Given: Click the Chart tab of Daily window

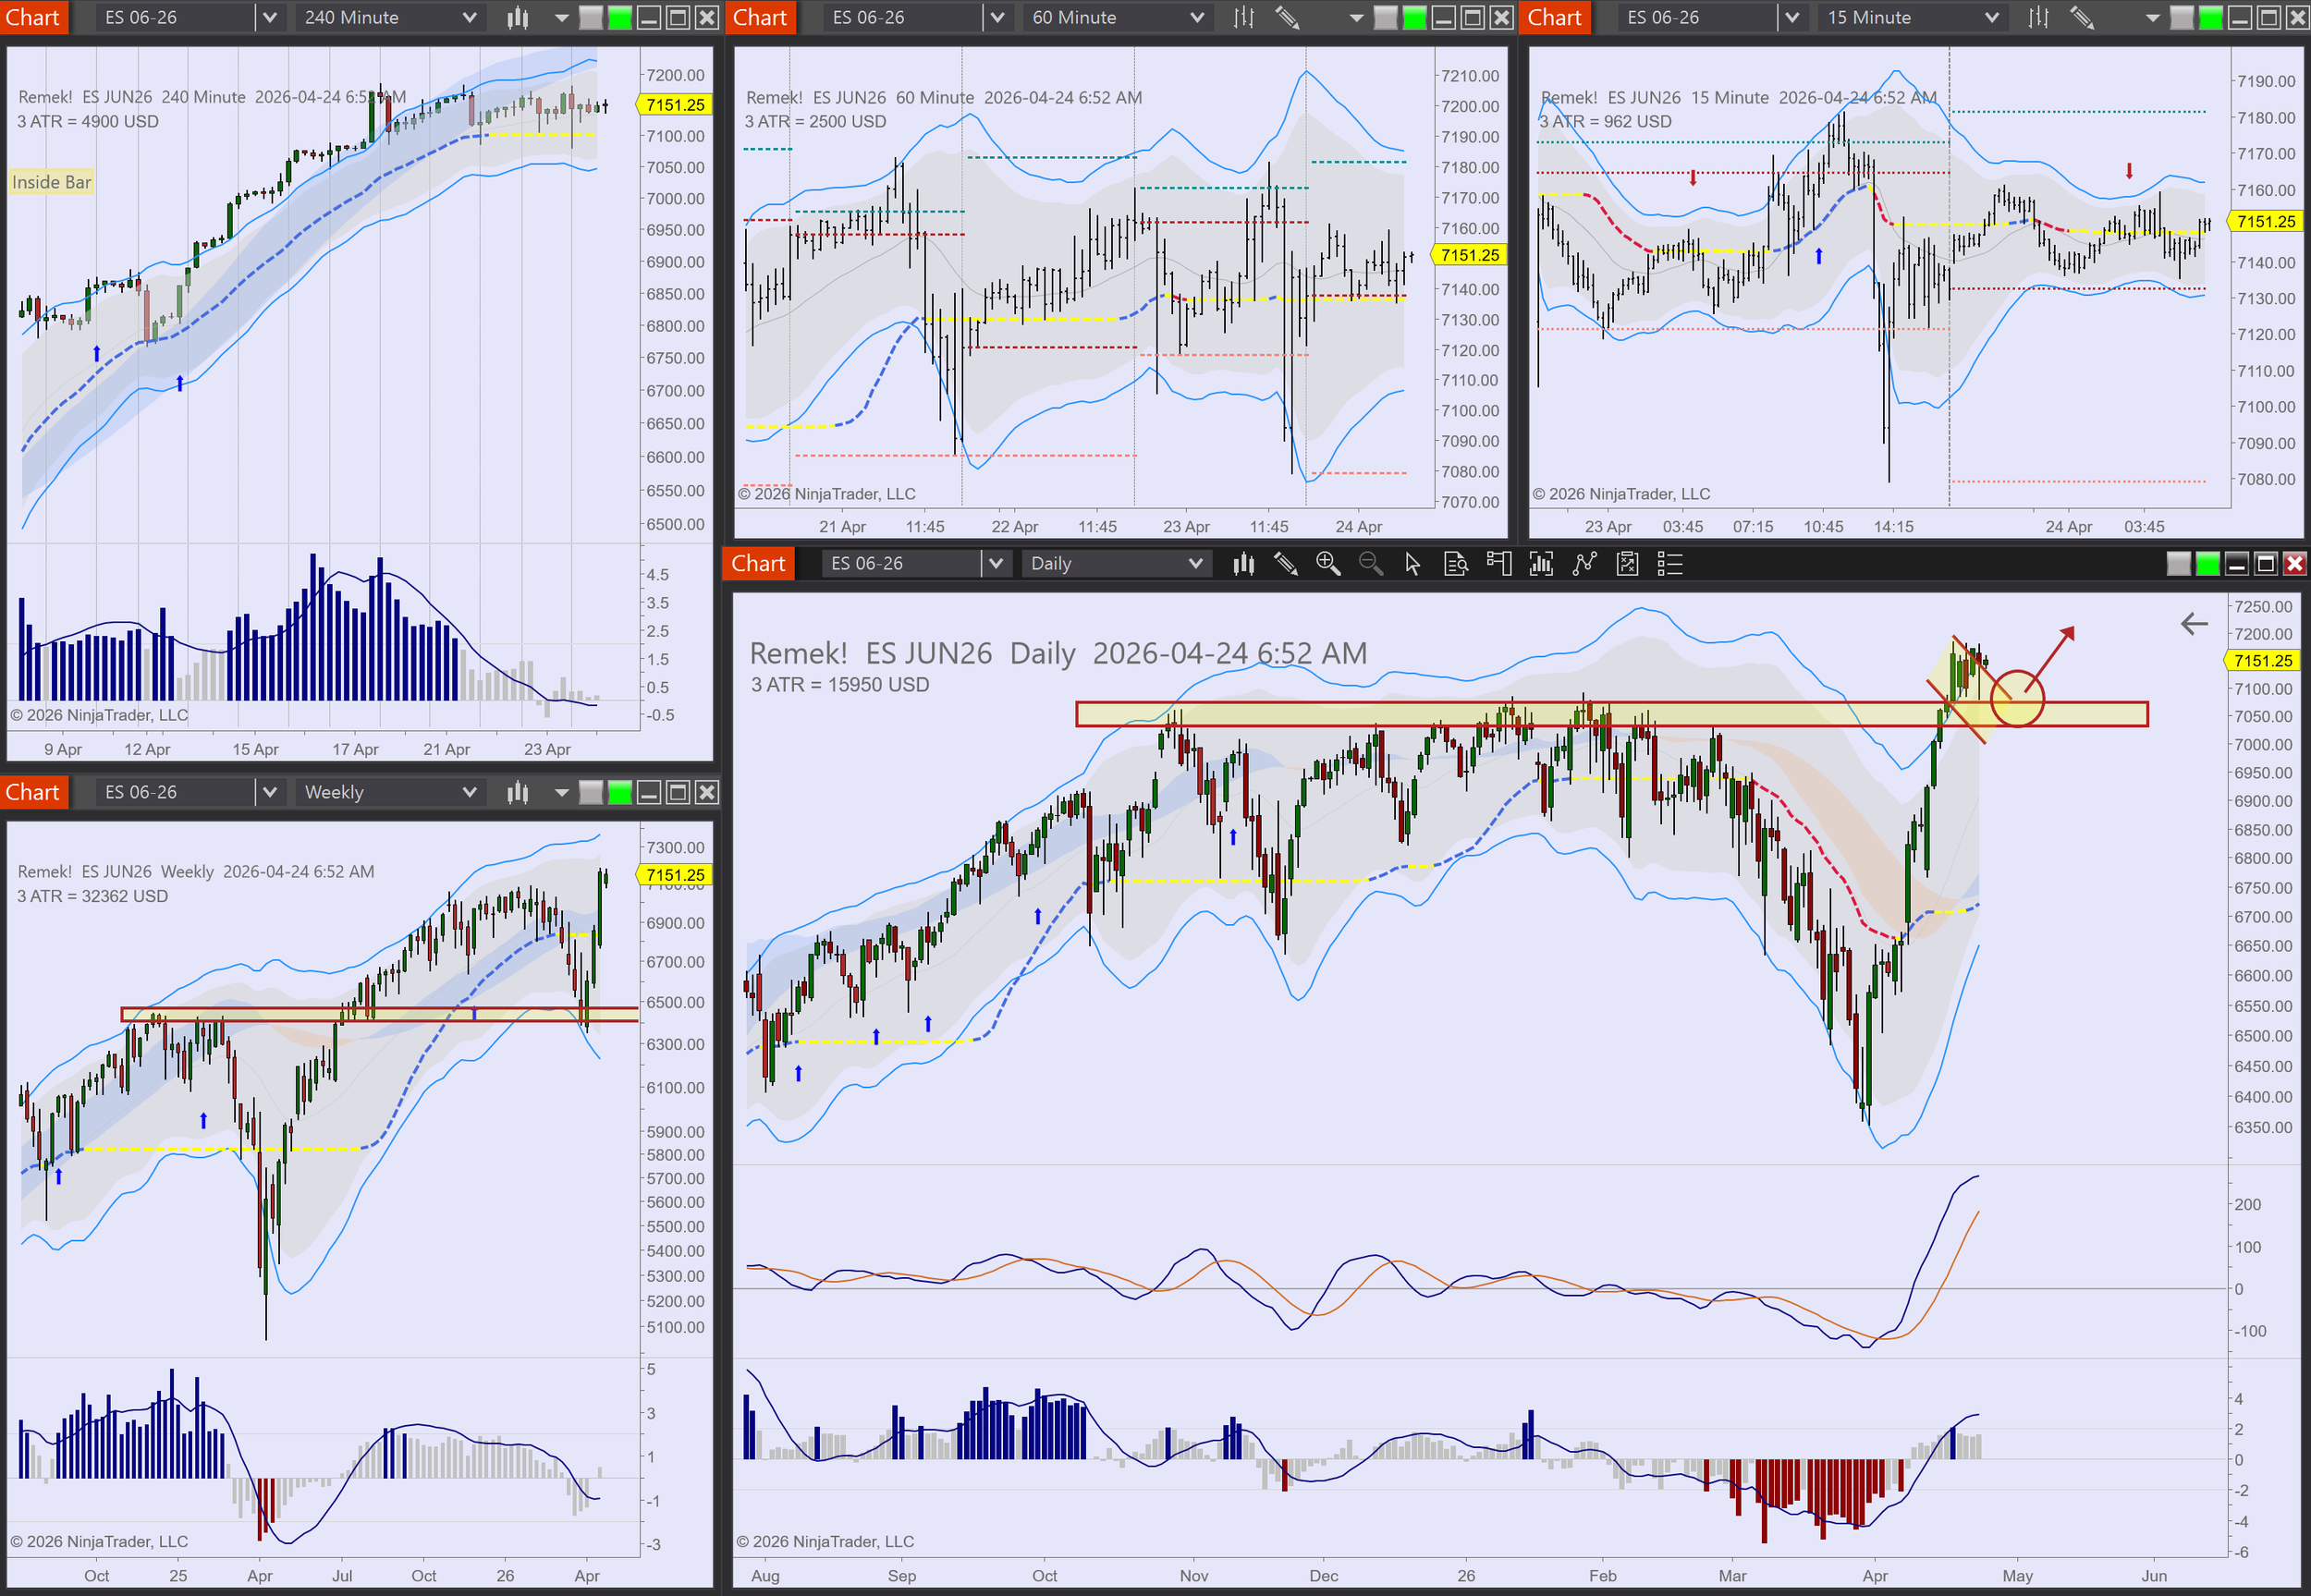Looking at the screenshot, I should [x=758, y=564].
